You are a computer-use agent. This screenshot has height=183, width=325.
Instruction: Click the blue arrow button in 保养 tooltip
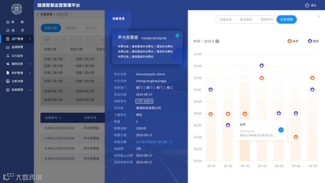[281, 130]
